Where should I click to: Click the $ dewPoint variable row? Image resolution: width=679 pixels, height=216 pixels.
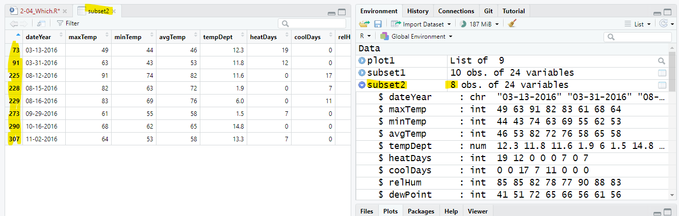click(512, 195)
